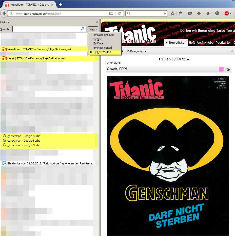Select By Site view option
This screenshot has width=235, height=236.
(97, 39)
